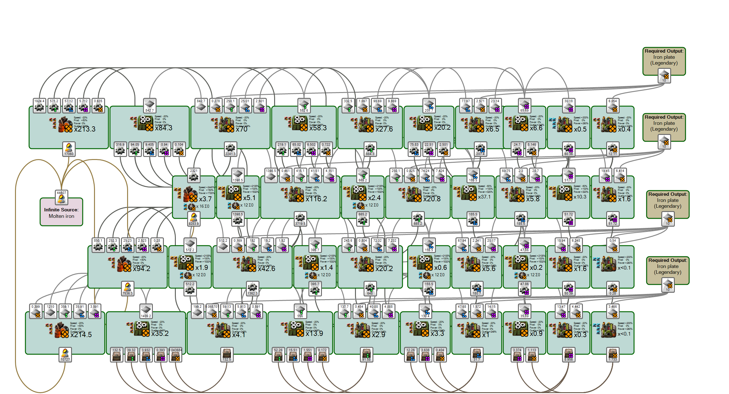Click the legendary iron chest labeled 0.043684
Viewport: 729px width, 394px height.
coord(175,355)
